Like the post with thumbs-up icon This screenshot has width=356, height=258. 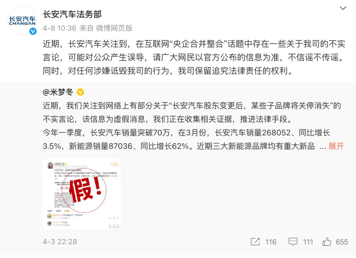[327, 242]
